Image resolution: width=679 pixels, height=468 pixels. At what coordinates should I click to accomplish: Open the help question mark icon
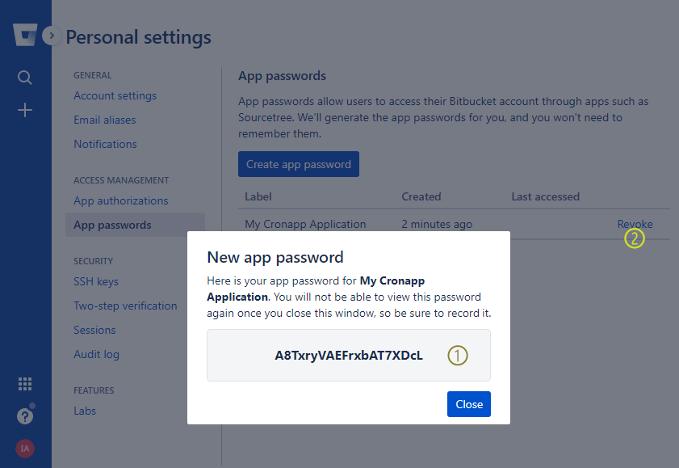coord(25,416)
